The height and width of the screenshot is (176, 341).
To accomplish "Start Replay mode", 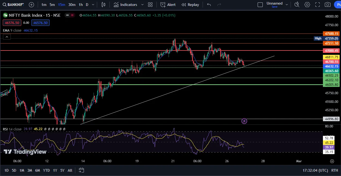I will tap(190, 5).
